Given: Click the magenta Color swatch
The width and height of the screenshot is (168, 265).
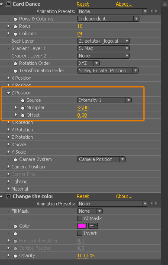Looking at the screenshot, I should 82,226.
